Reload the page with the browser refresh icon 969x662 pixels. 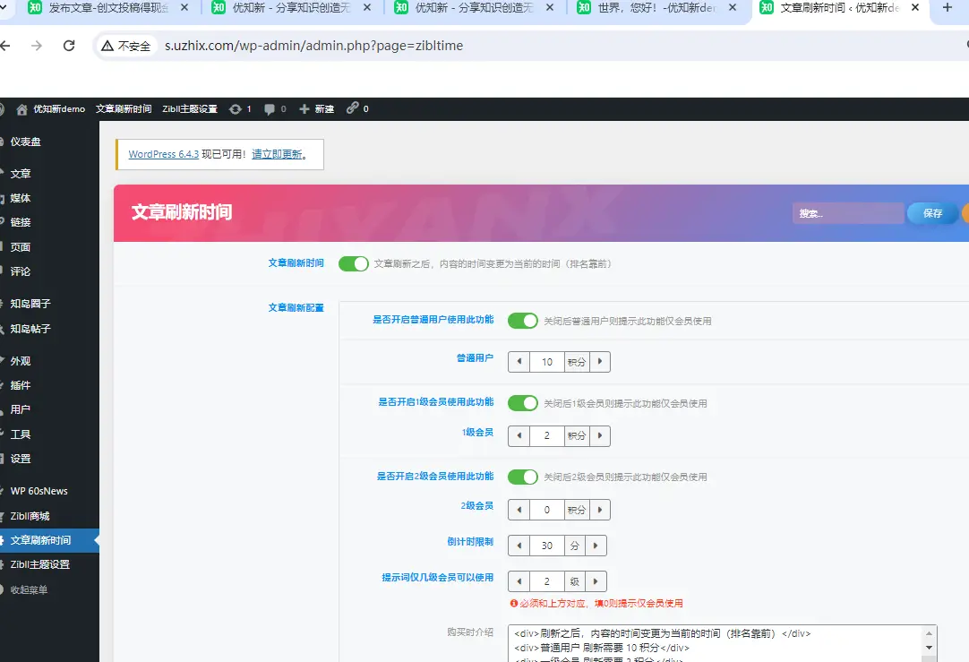[69, 46]
